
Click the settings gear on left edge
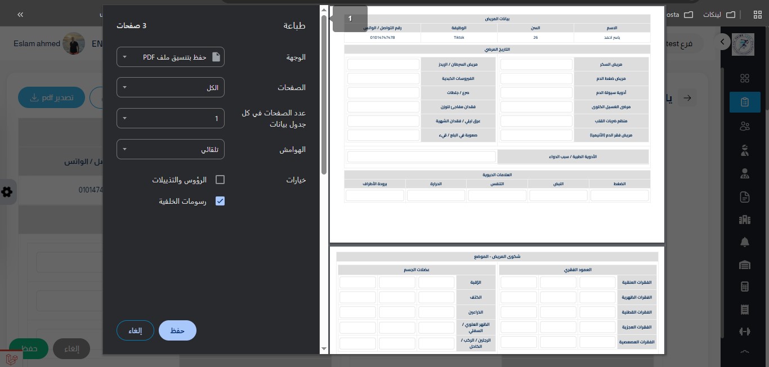pos(7,192)
